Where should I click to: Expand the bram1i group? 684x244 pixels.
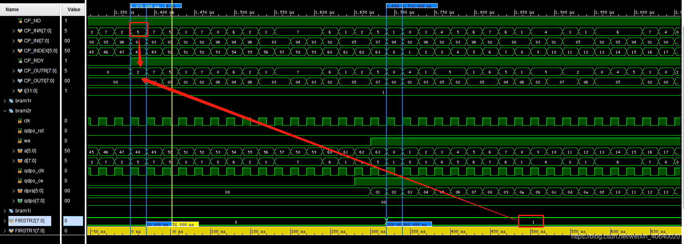point(5,211)
